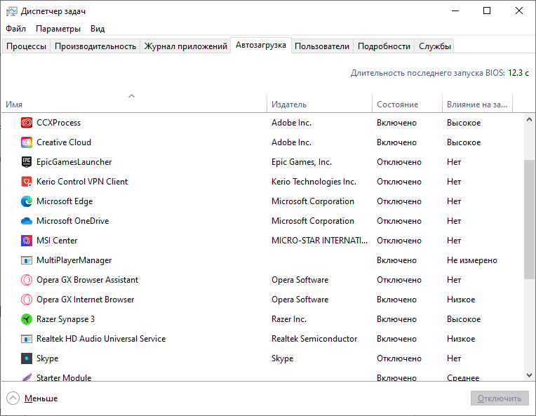Open the Параметры menu
536x416 pixels.
coord(58,29)
